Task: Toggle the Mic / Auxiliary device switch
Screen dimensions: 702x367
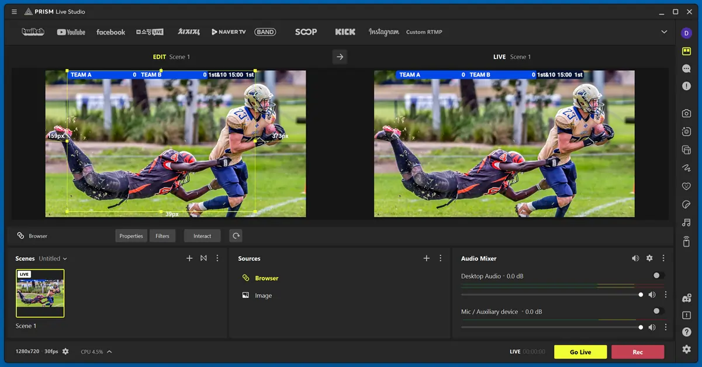Action: 658,311
